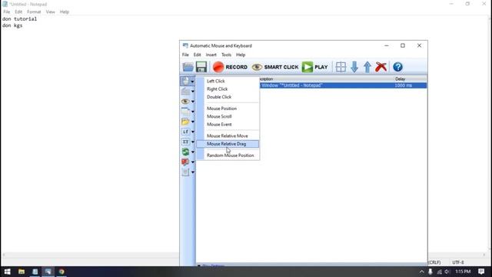Open Help menu in Automatic Mouse and Keyboard
This screenshot has width=492, height=277.
(241, 55)
